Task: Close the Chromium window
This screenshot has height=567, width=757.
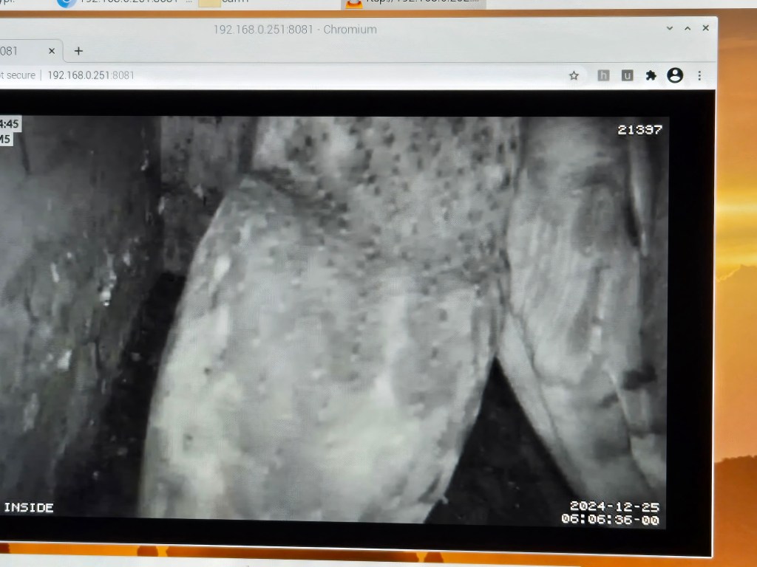Action: 705,29
